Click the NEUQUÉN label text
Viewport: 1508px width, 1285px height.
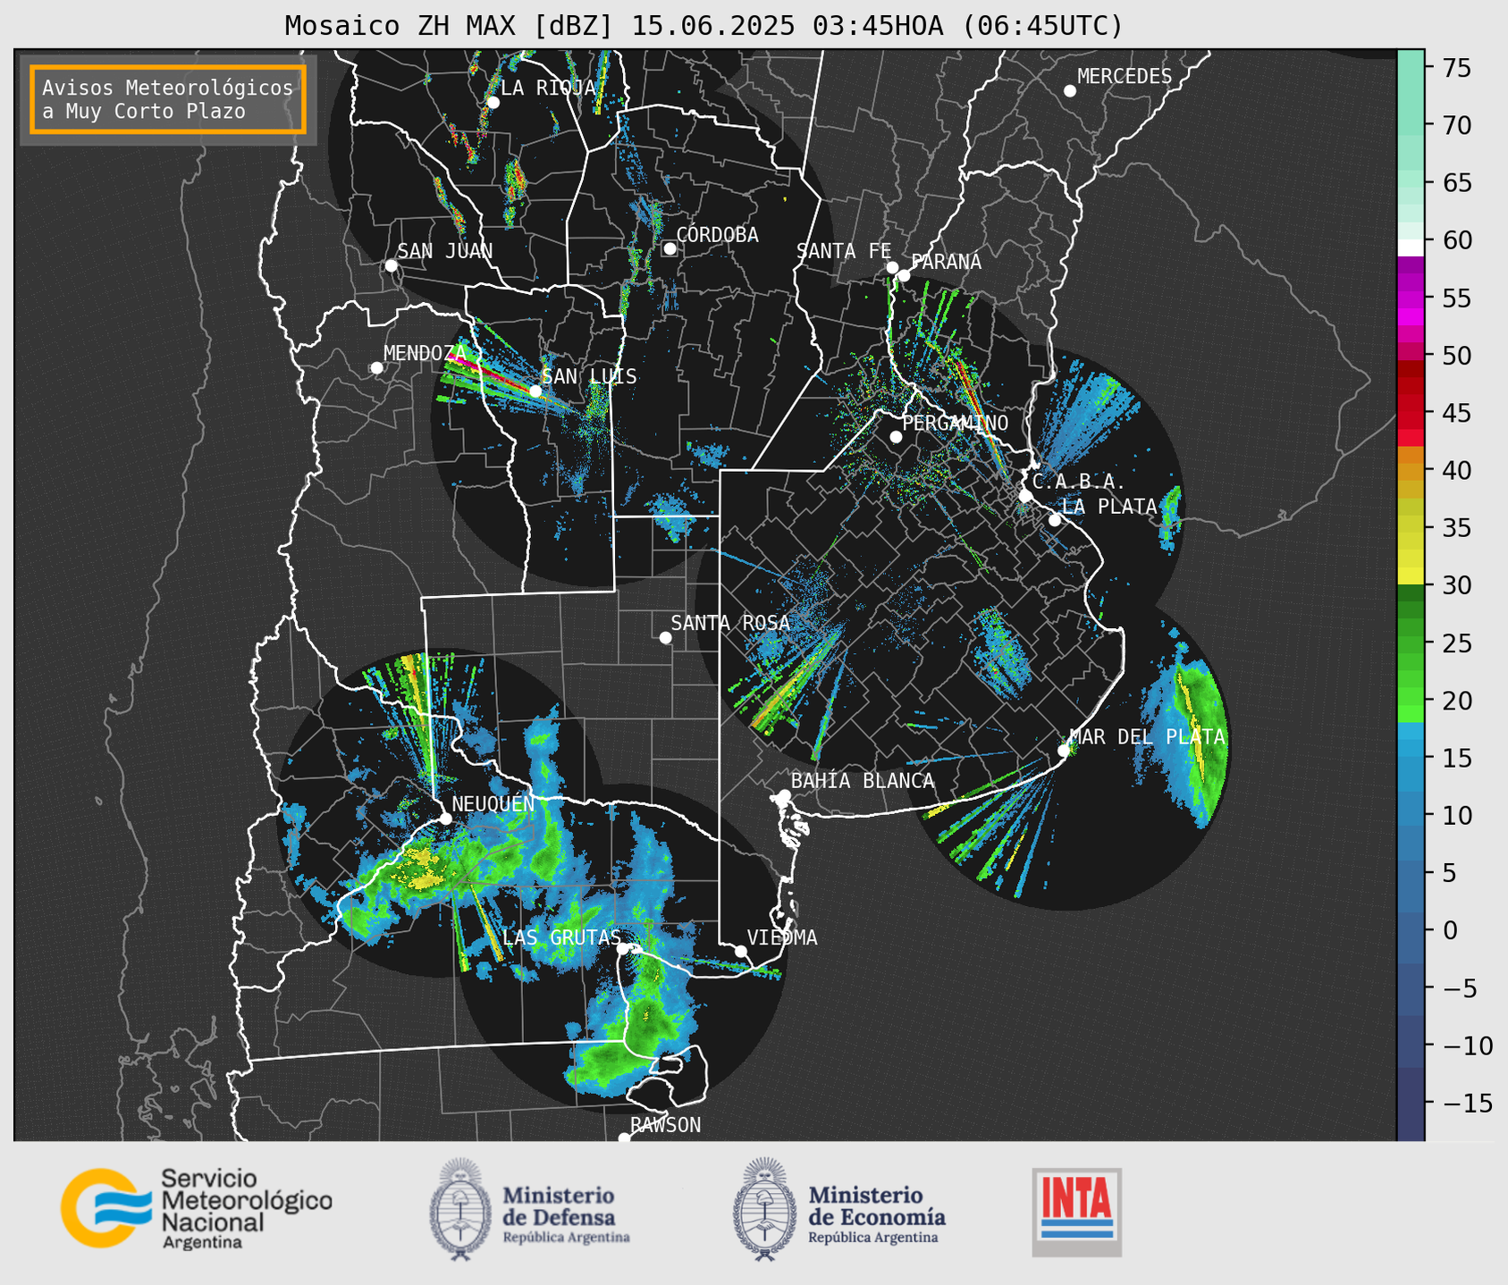click(x=493, y=803)
